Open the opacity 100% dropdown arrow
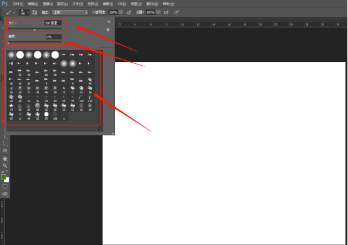Image resolution: width=348 pixels, height=245 pixels. tap(121, 13)
